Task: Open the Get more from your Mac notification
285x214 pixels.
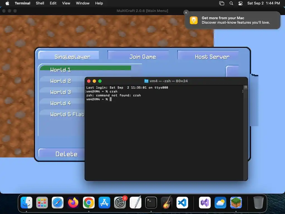Action: (x=233, y=20)
